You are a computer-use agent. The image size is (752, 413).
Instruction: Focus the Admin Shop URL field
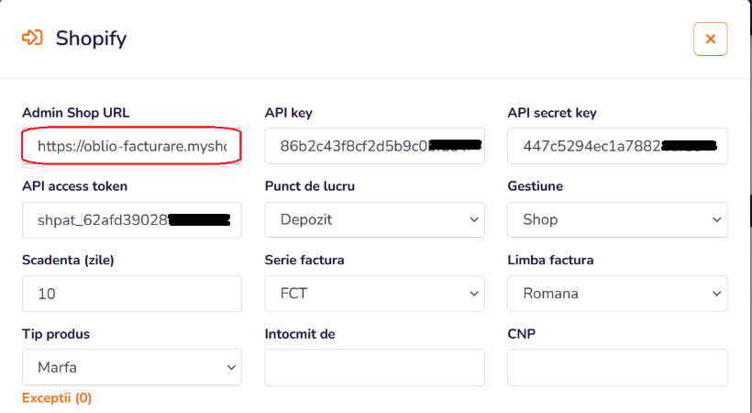(x=132, y=146)
